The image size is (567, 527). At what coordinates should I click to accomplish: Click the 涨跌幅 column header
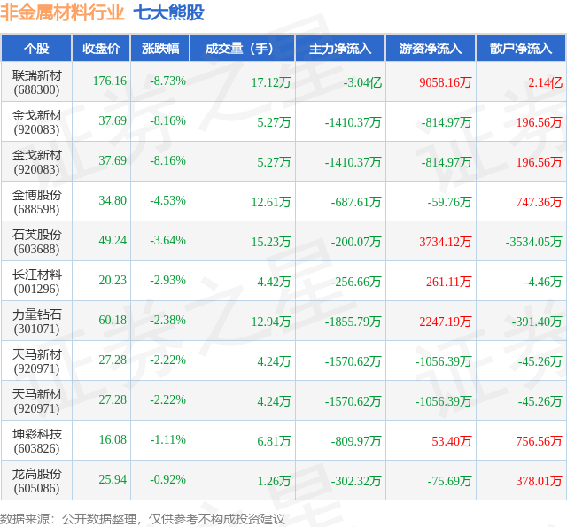160,48
